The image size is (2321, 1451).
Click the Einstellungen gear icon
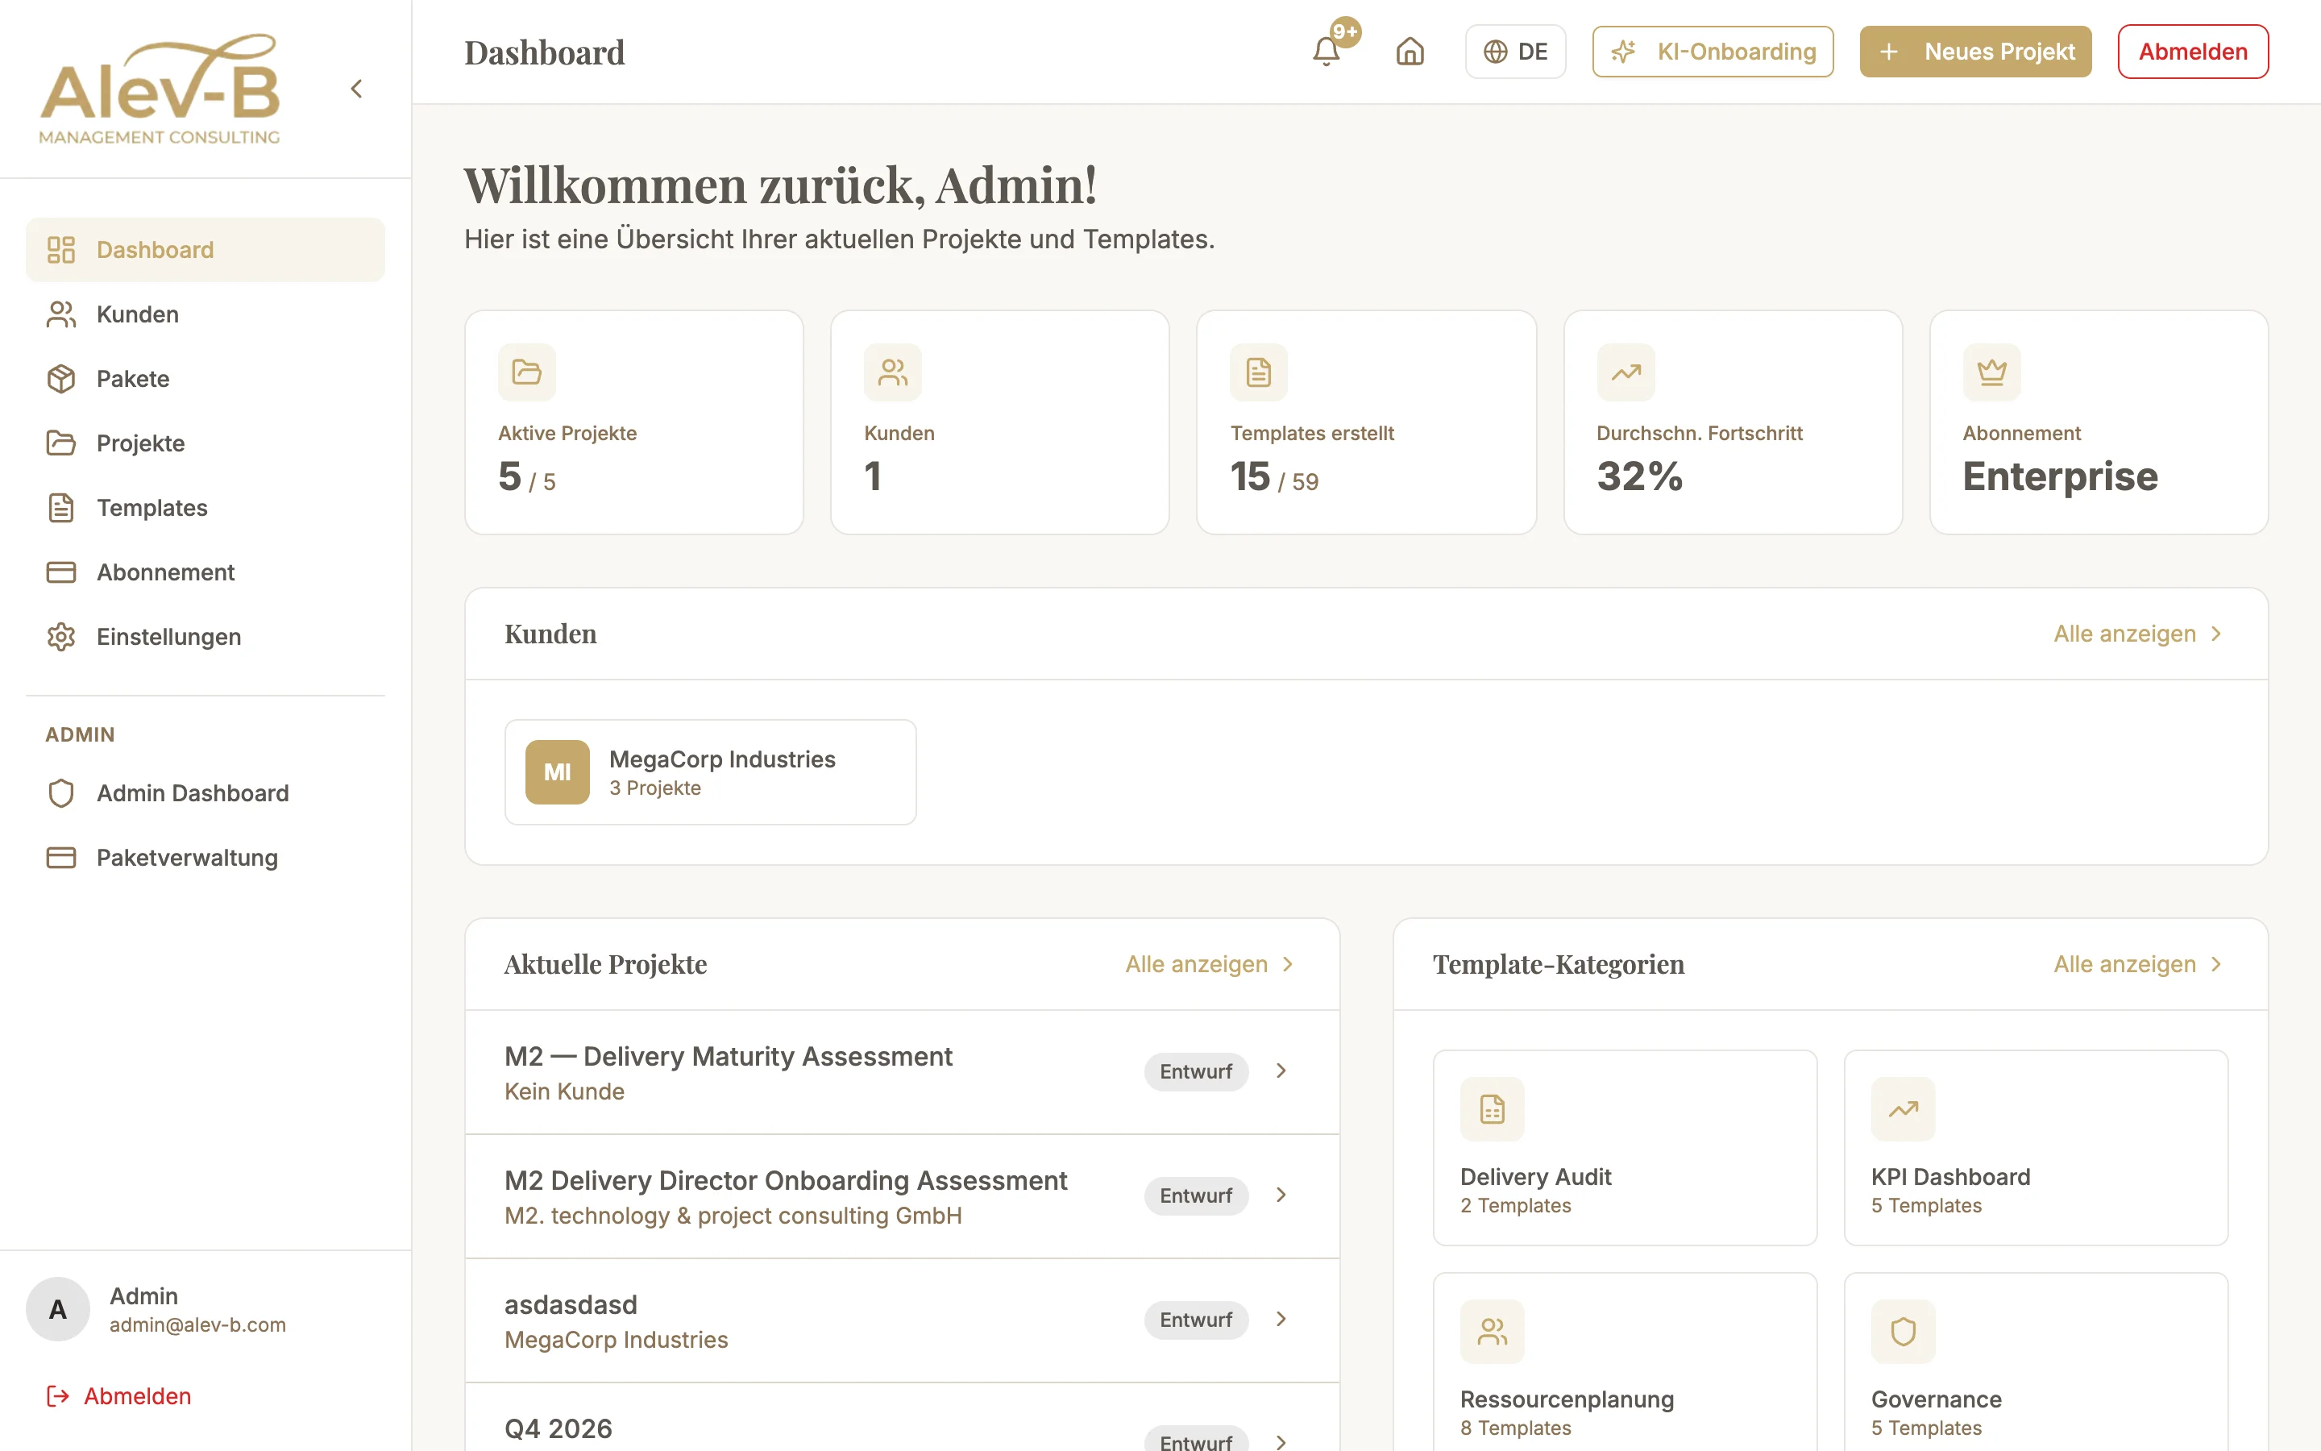click(x=61, y=636)
